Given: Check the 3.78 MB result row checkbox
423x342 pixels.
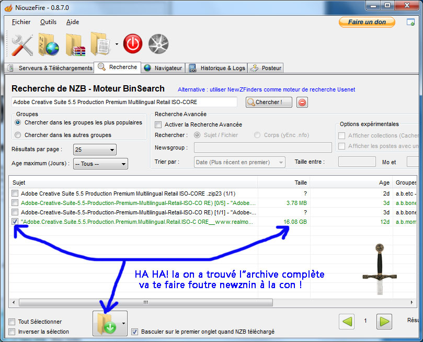Looking at the screenshot, I should click(x=15, y=203).
